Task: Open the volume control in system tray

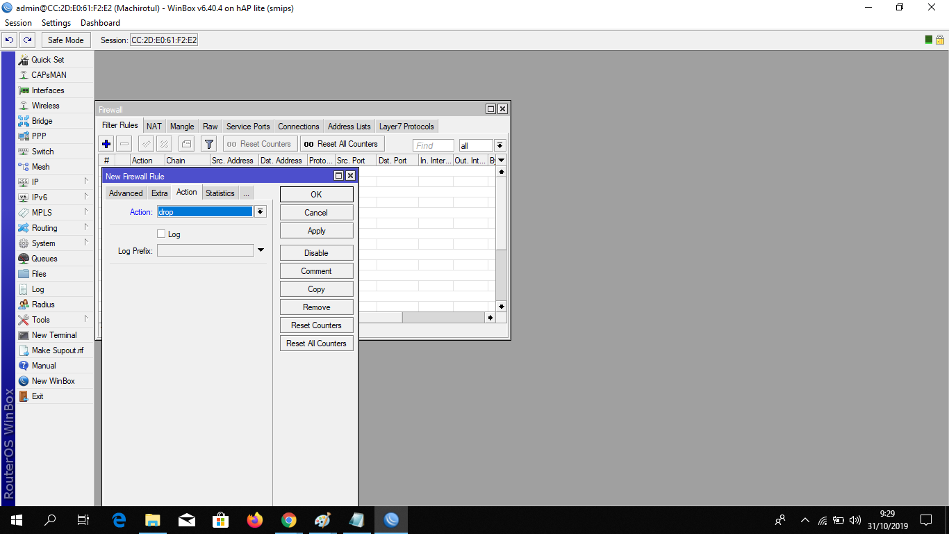Action: (855, 520)
